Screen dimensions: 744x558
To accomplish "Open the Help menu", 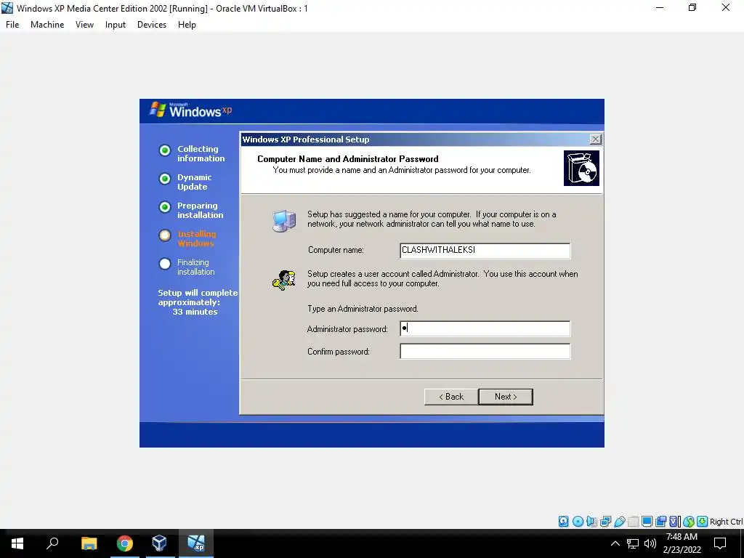I will [187, 25].
